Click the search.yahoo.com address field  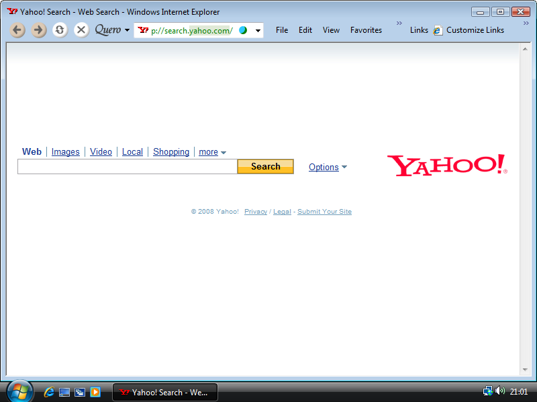192,30
